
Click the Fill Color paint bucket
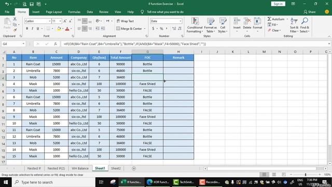pos(59,29)
